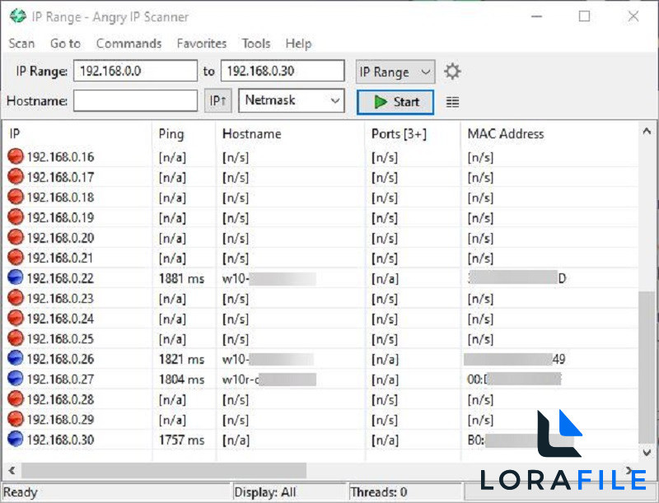Viewport: 659px width, 503px height.
Task: Click the blue alive icon for 192.168.0.26
Action: click(16, 358)
